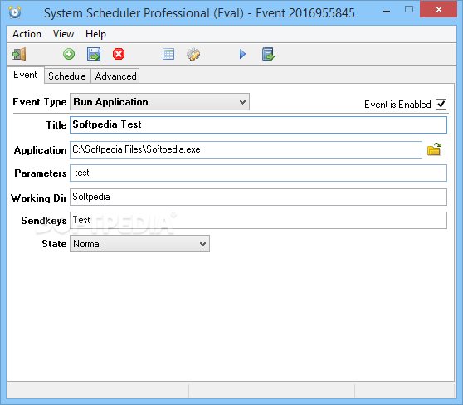Open the View menu
This screenshot has width=463, height=405.
pos(64,34)
